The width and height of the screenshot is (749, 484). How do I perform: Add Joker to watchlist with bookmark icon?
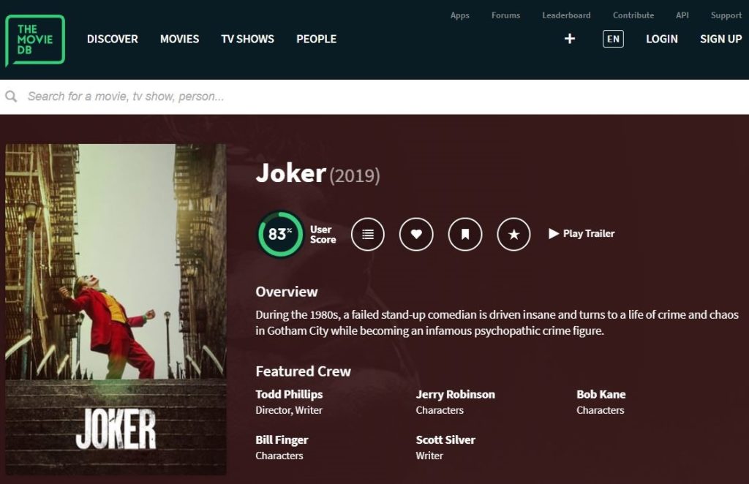465,234
